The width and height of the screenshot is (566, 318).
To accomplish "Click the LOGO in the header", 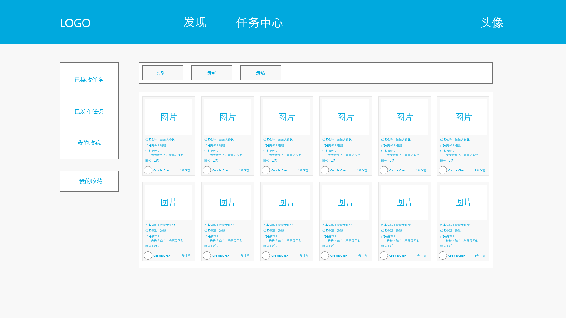I will (x=75, y=23).
